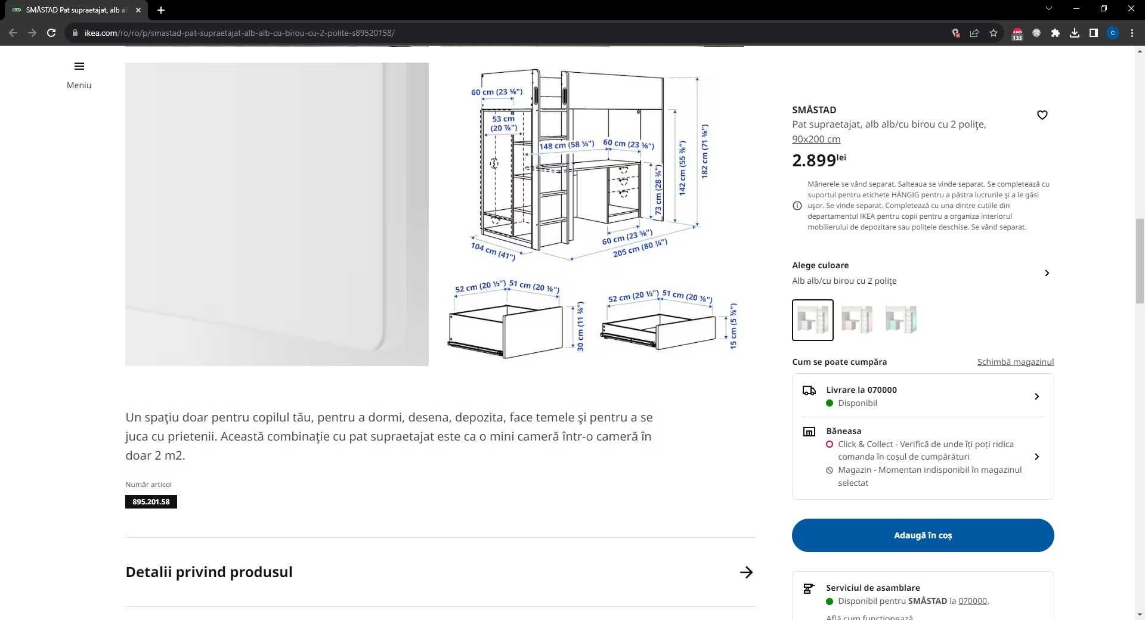This screenshot has width=1145, height=620.
Task: Select the turquoise color variant thumbnail
Action: [x=900, y=320]
